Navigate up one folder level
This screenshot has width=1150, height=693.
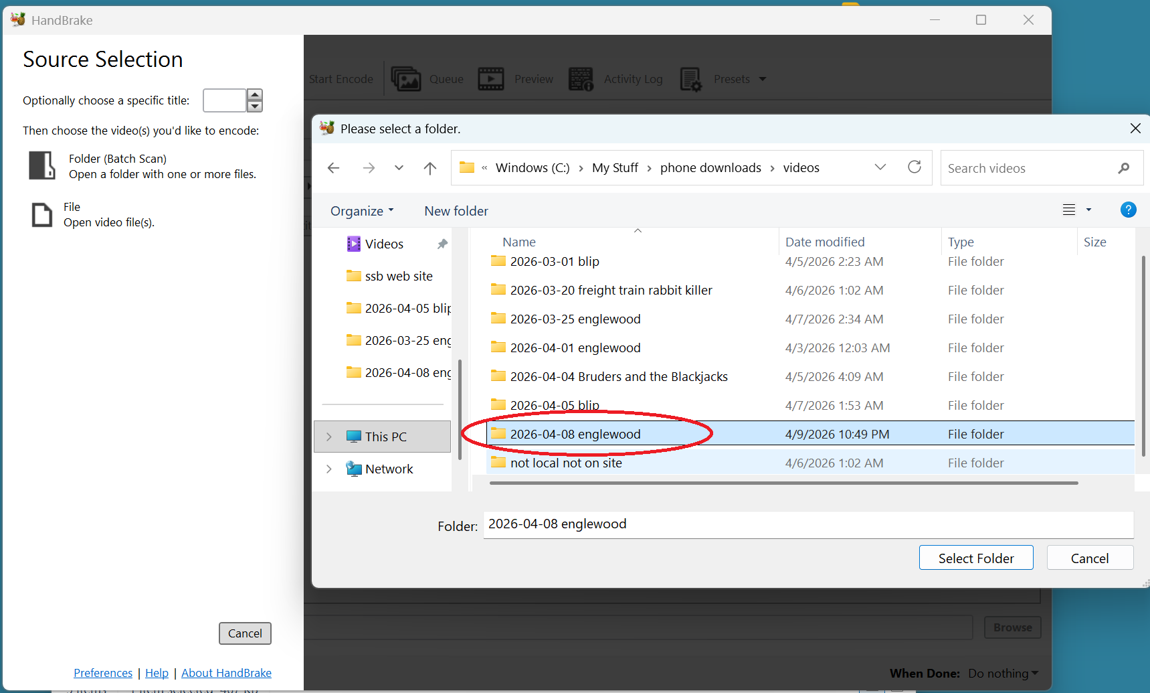pyautogui.click(x=430, y=168)
